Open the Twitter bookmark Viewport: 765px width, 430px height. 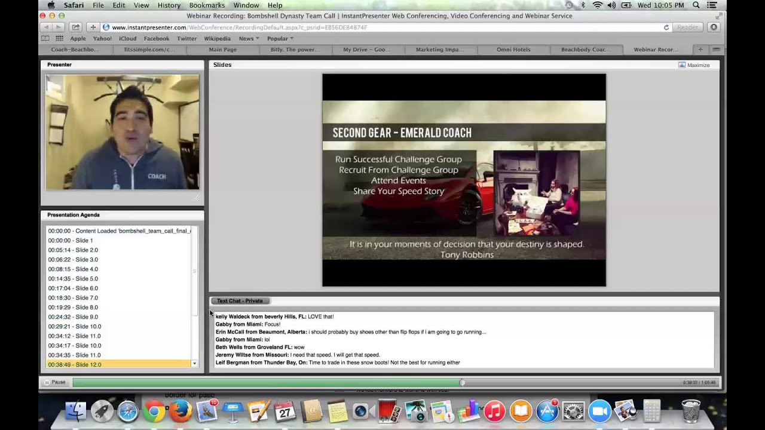pos(186,38)
